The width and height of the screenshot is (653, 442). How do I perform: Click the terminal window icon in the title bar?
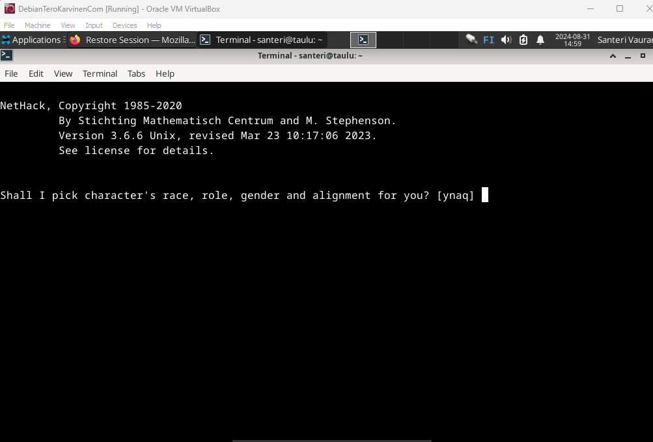[7, 55]
